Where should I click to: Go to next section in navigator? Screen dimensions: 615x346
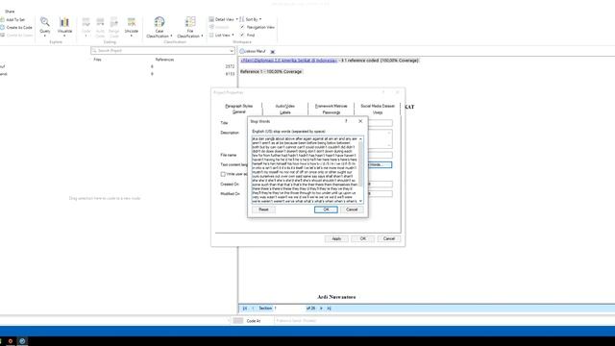click(321, 309)
